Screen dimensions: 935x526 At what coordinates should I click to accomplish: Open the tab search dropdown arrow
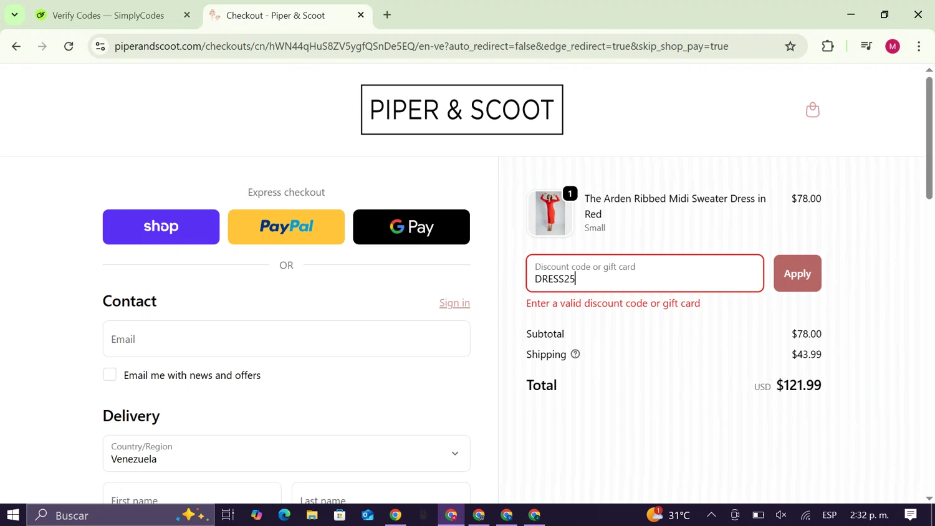tap(14, 15)
